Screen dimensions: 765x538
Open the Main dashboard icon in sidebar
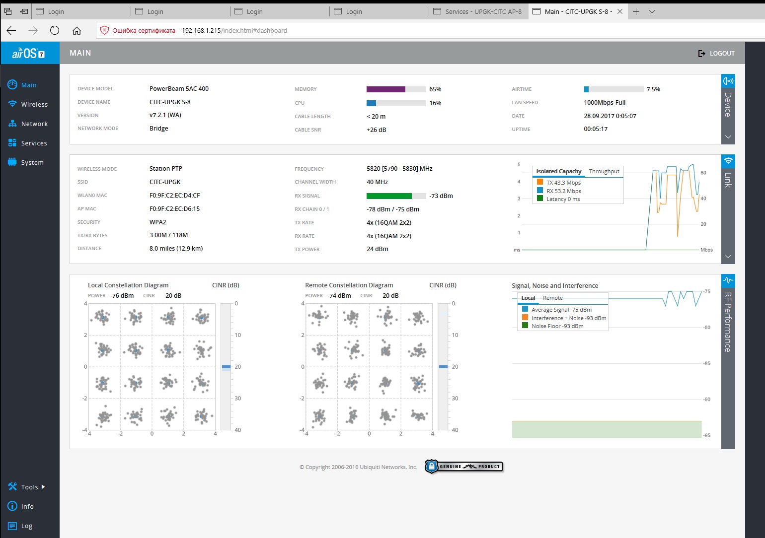pos(12,85)
